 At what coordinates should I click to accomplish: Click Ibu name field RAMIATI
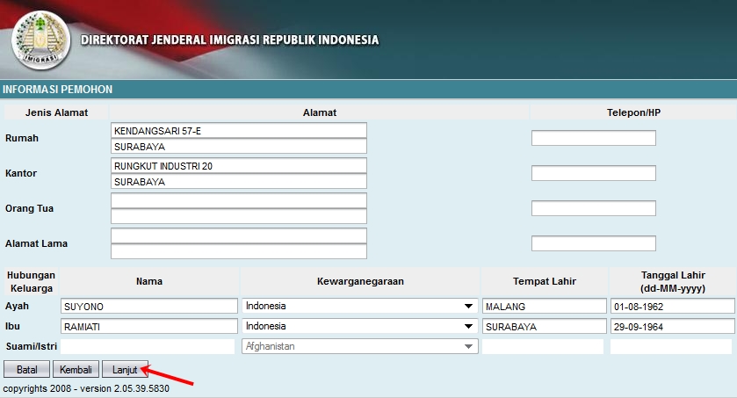point(149,326)
